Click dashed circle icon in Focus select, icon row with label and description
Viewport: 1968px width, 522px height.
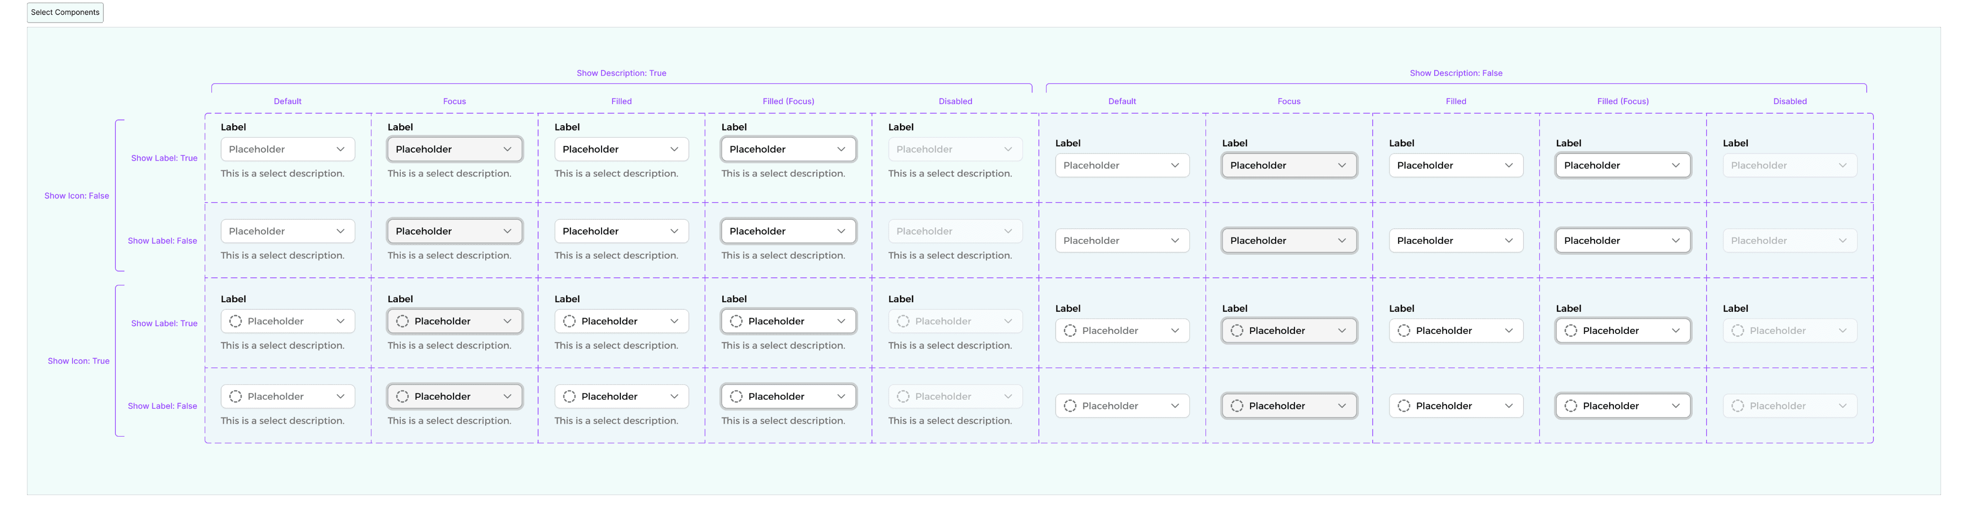(x=403, y=321)
